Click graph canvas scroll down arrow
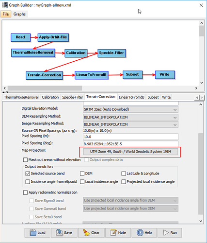The image size is (207, 243). point(202,83)
